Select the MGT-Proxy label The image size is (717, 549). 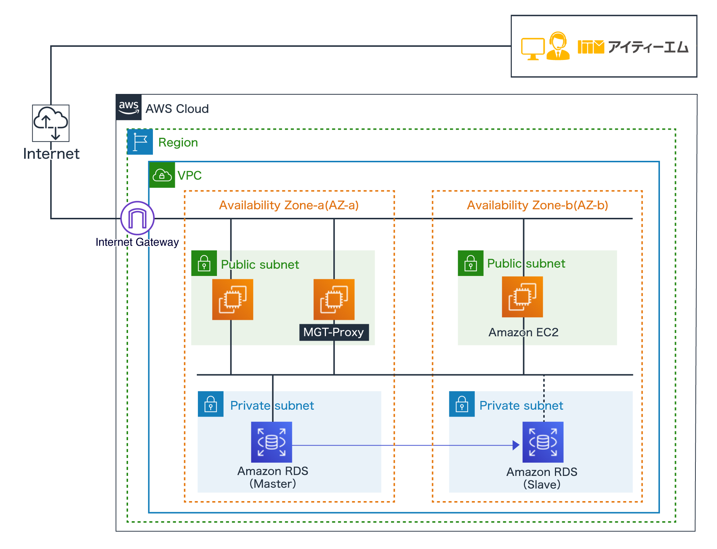pos(334,332)
